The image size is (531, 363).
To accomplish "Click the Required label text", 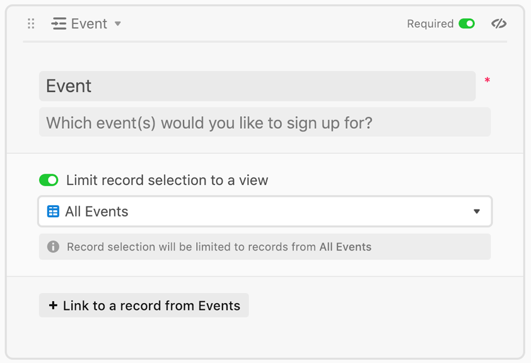I will click(x=430, y=24).
